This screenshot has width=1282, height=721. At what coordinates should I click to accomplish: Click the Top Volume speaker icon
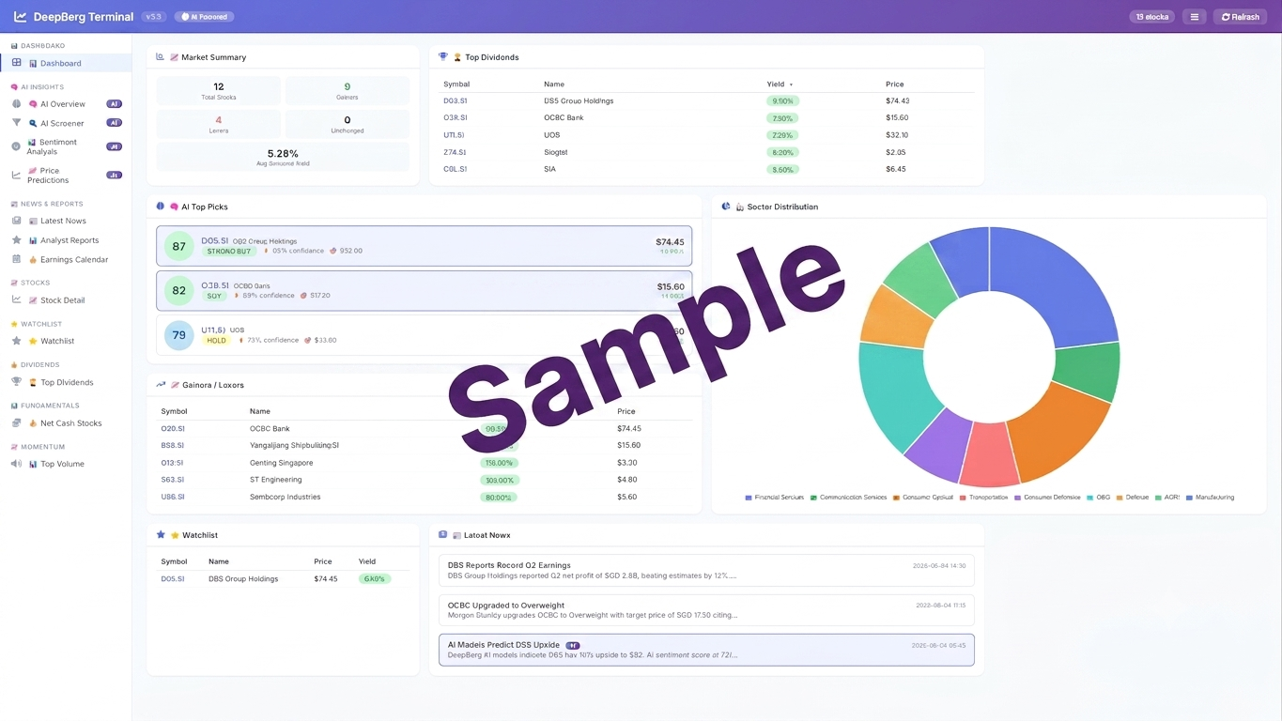(17, 464)
